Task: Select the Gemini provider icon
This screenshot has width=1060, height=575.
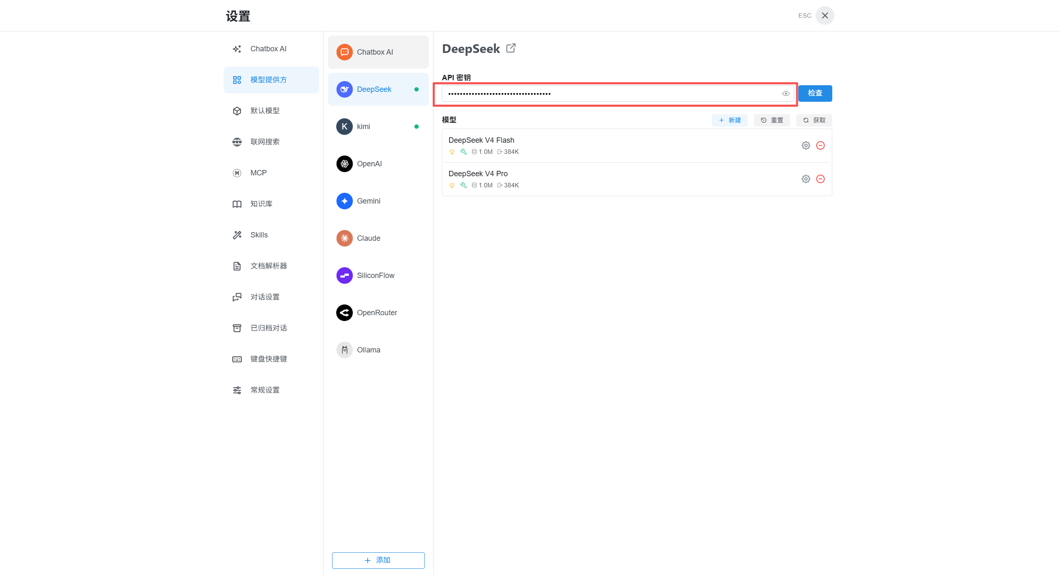Action: coord(344,201)
